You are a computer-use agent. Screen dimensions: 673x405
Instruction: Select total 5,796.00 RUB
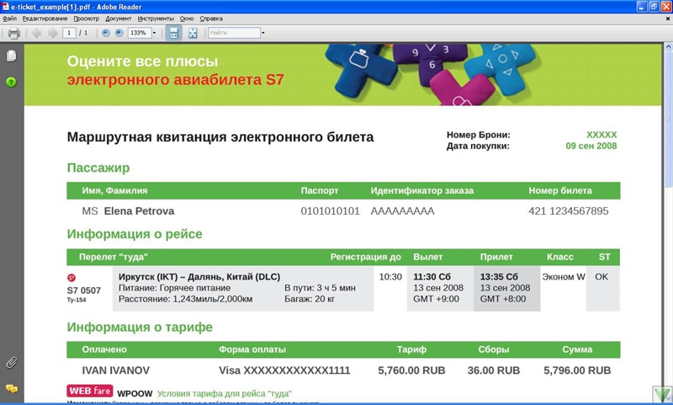(577, 370)
